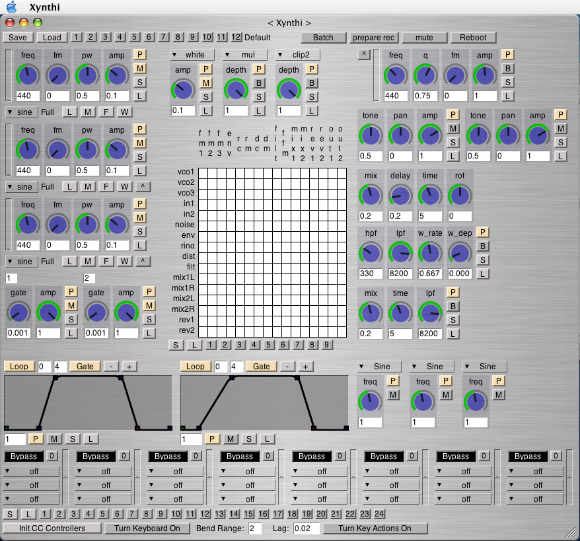Open the clip2 distortion dropdown
The width and height of the screenshot is (580, 541).
click(298, 55)
